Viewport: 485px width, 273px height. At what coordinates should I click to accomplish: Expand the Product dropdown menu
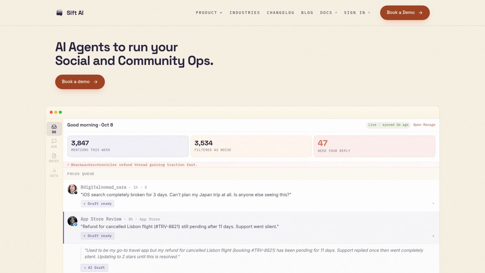coord(209,13)
